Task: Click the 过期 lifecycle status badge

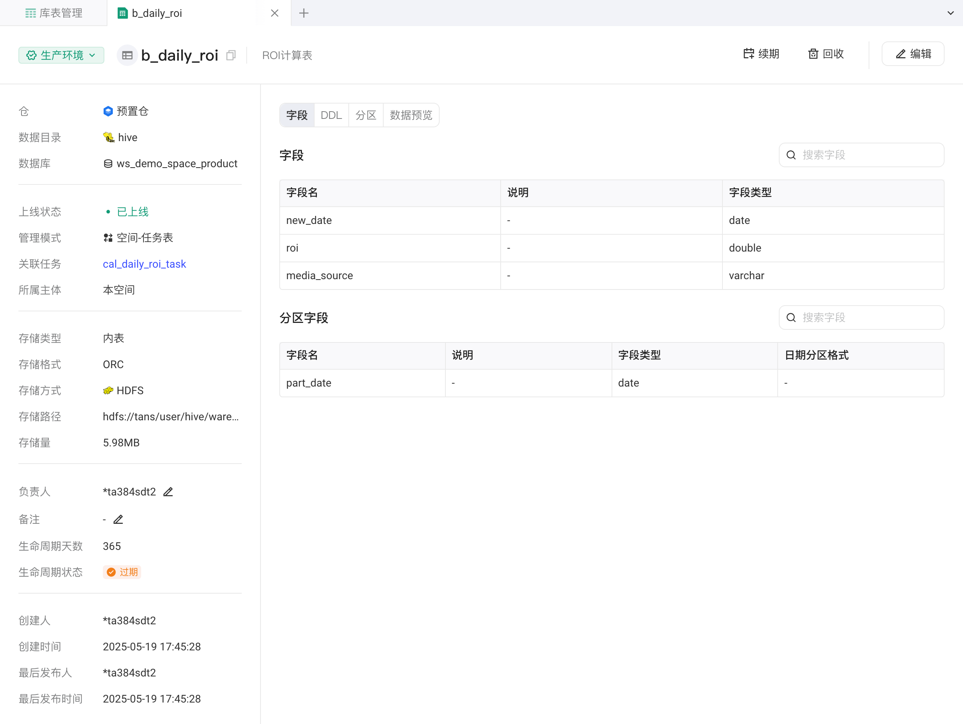Action: 122,572
